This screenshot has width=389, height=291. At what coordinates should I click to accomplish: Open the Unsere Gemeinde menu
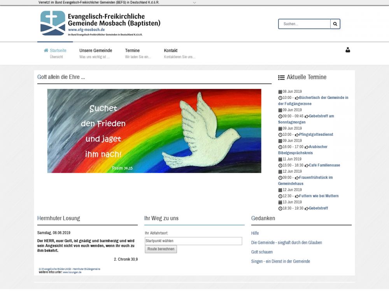point(96,50)
